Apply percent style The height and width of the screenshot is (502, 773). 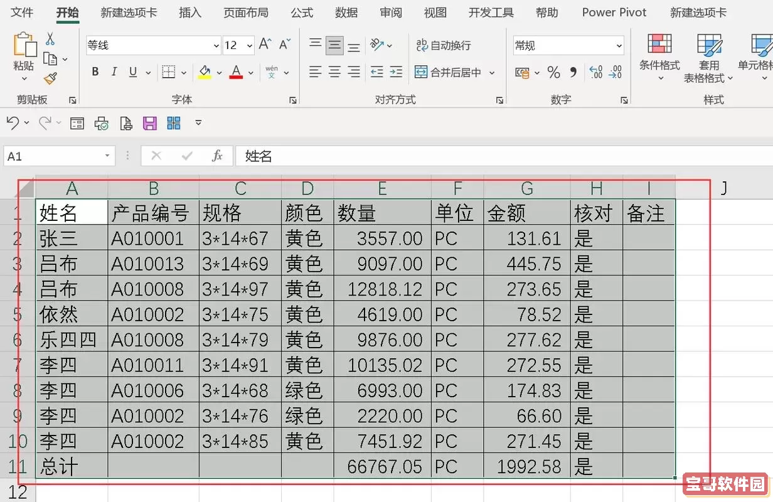(553, 73)
